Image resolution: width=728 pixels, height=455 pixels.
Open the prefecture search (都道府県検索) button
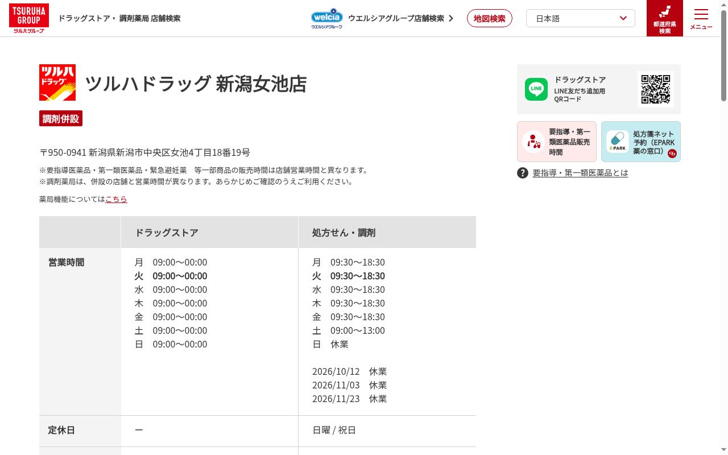[665, 18]
